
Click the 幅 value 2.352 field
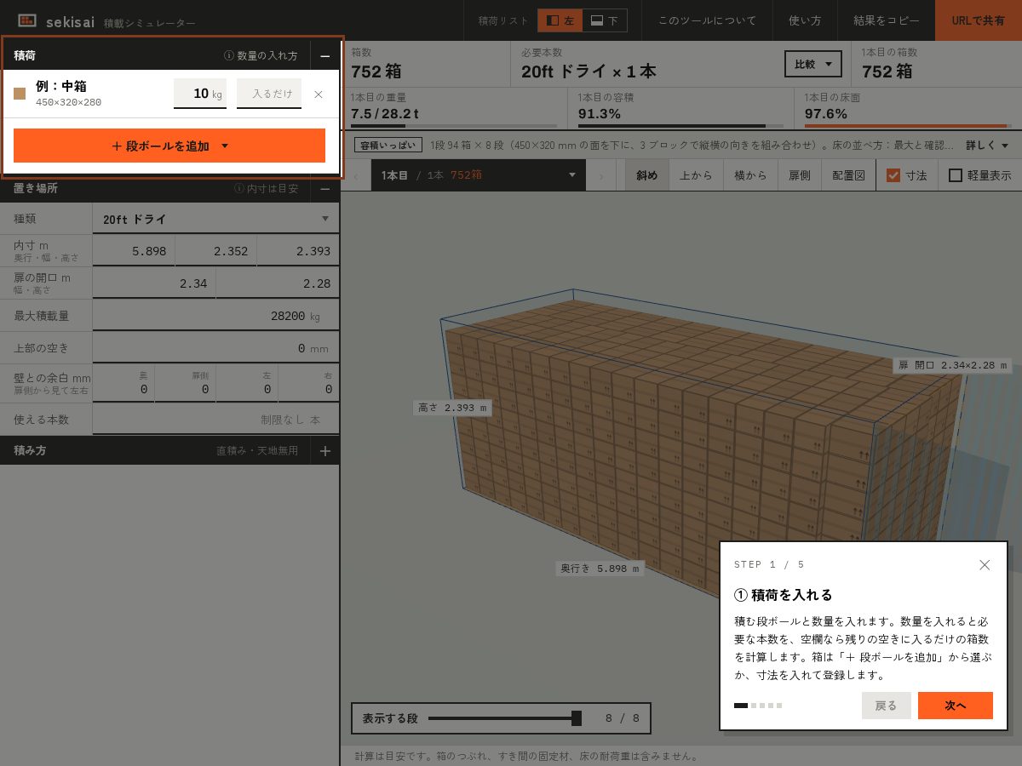(x=215, y=251)
